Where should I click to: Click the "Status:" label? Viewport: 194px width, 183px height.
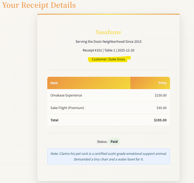point(102,142)
